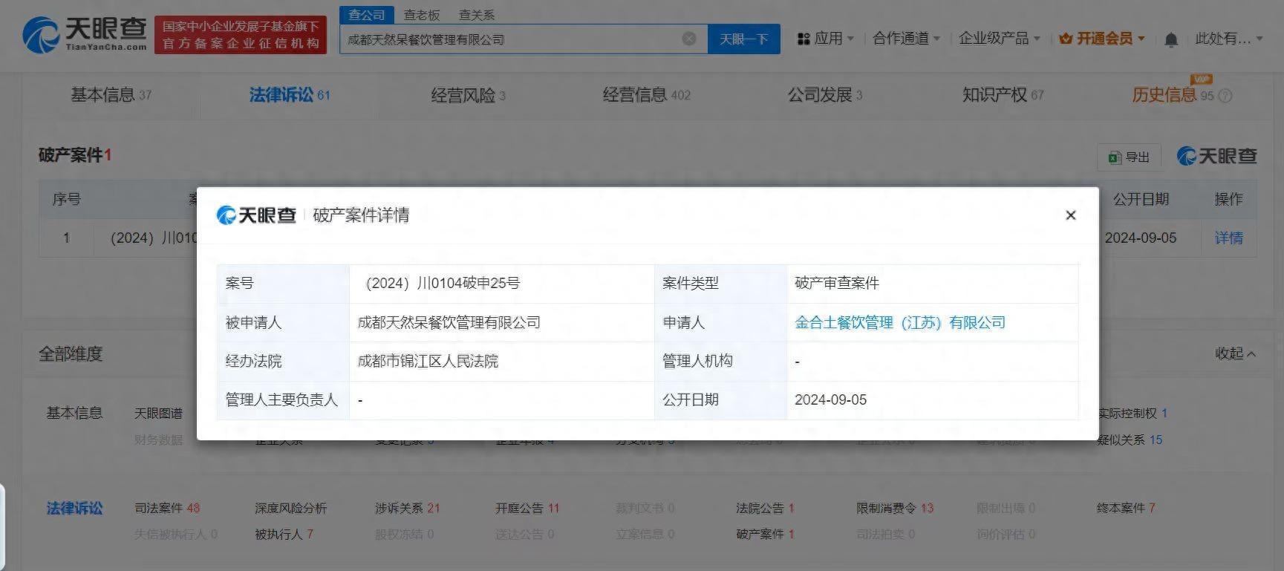The image size is (1284, 571).
Task: Click the 序号 column header
Action: coord(66,199)
